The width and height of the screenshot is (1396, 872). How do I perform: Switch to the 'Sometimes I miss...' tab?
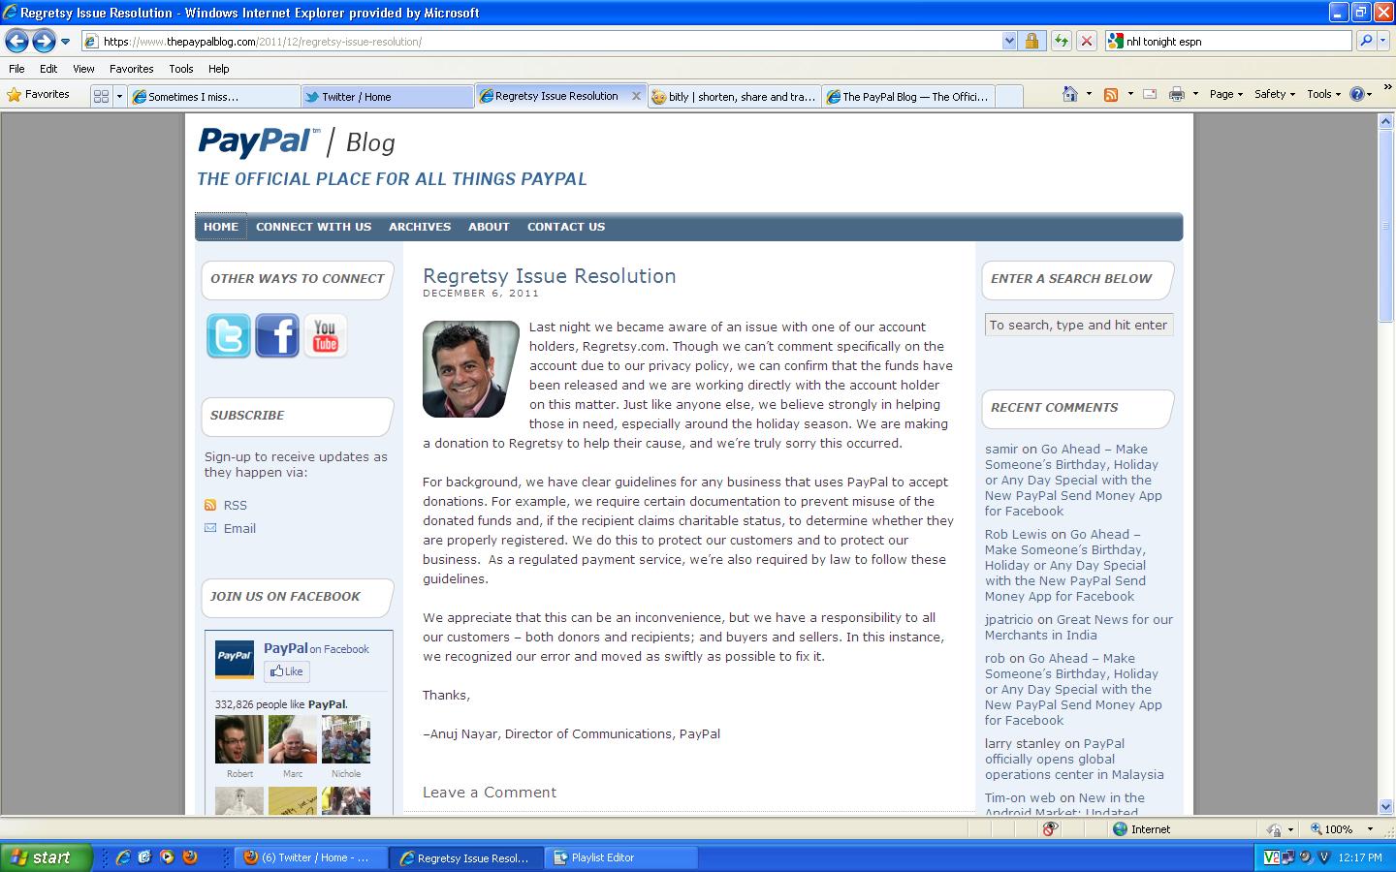pyautogui.click(x=214, y=96)
